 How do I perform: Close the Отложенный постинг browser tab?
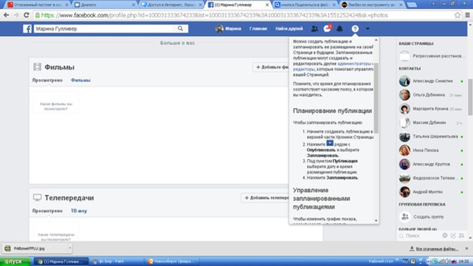[x=67, y=5]
